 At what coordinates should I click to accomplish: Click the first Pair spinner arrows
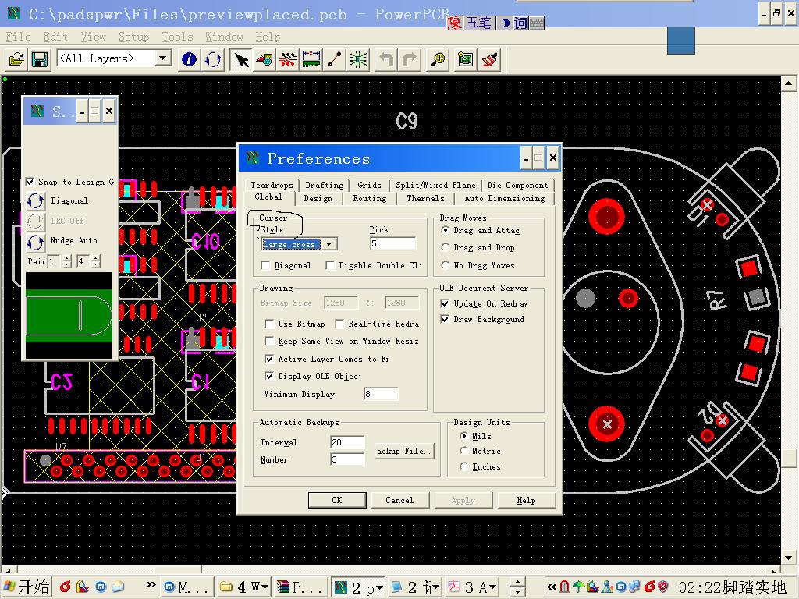[66, 261]
